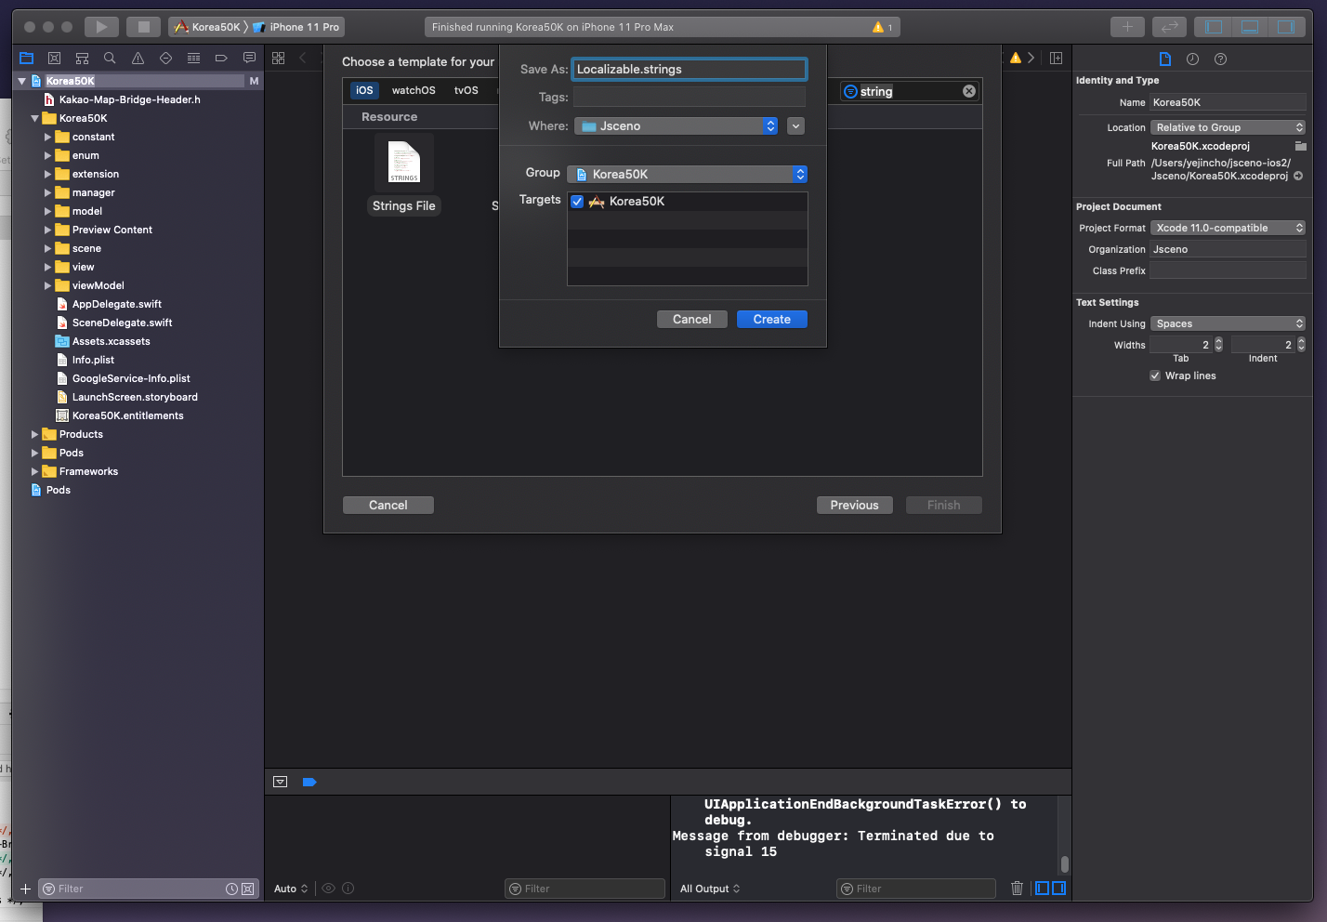Image resolution: width=1327 pixels, height=922 pixels.
Task: Open the Report navigator icon
Action: tap(249, 58)
